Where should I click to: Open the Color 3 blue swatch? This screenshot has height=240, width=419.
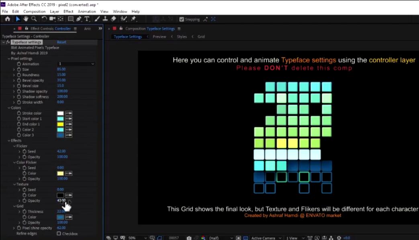click(x=60, y=135)
